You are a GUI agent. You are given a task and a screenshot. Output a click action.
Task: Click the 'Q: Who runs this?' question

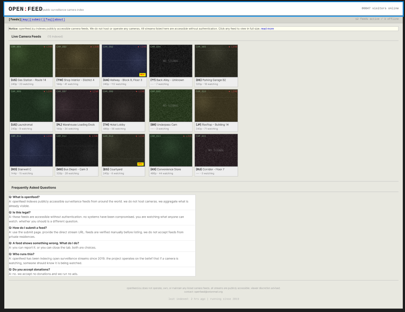22,254
